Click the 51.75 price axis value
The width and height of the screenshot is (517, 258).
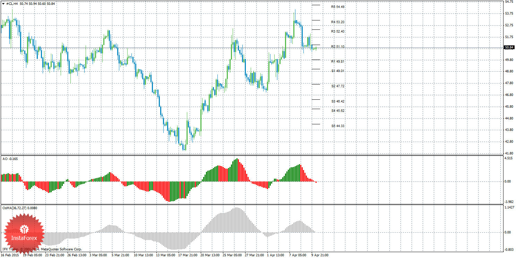[509, 37]
